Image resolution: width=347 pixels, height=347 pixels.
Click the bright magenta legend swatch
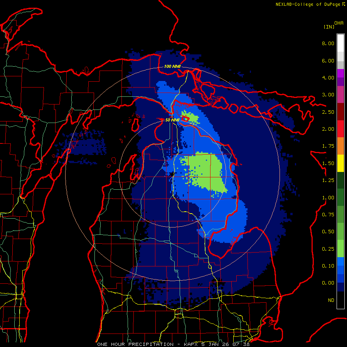click(x=340, y=73)
